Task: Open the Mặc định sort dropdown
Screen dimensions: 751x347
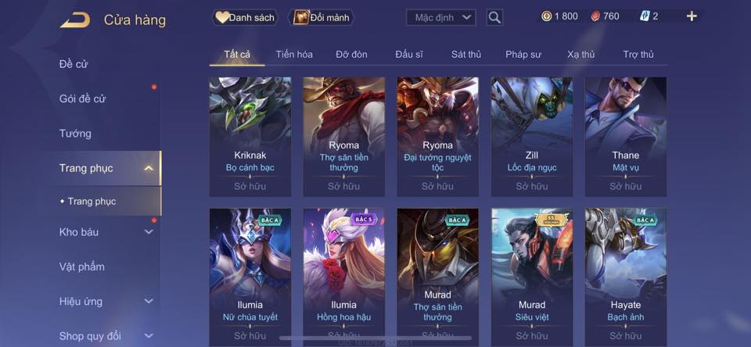Action: 441,18
